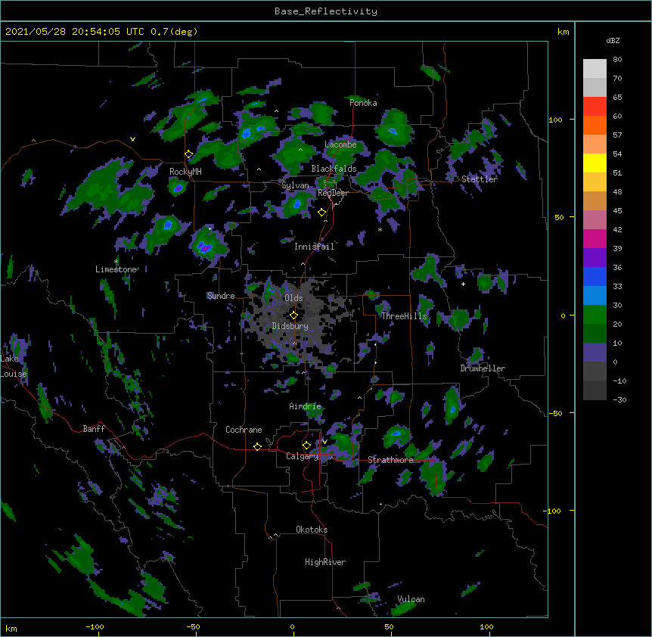Image resolution: width=652 pixels, height=637 pixels.
Task: Click the ThreeHills label
Action: point(404,316)
